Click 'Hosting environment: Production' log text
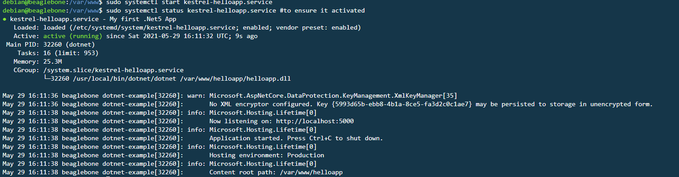The height and width of the screenshot is (177, 679). tap(267, 155)
